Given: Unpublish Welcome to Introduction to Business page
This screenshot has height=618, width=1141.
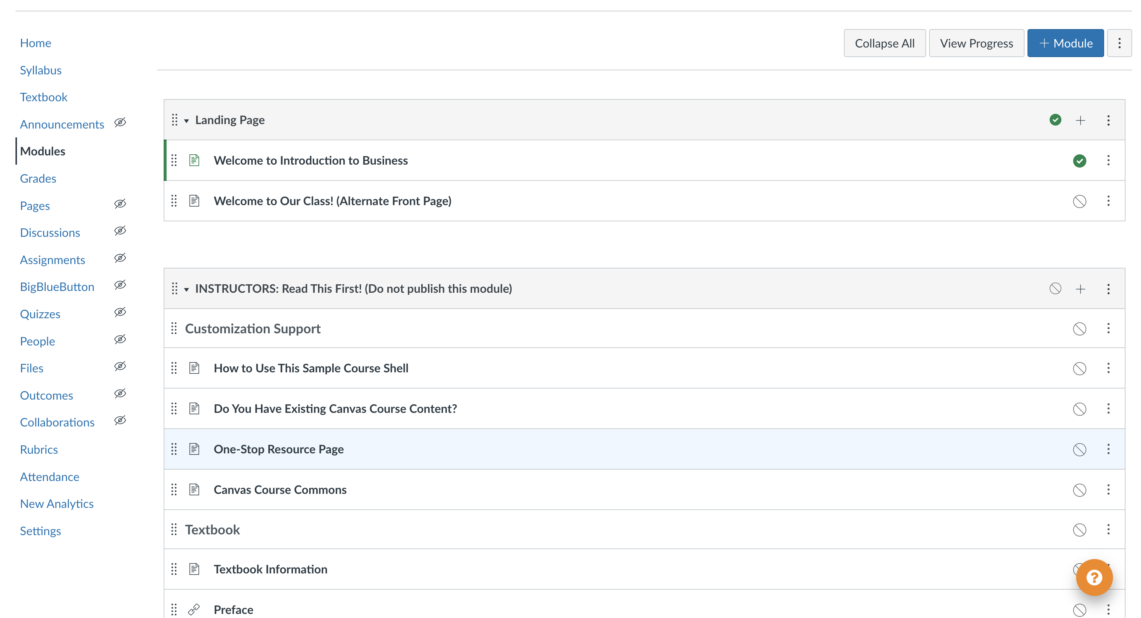Looking at the screenshot, I should click(1079, 161).
